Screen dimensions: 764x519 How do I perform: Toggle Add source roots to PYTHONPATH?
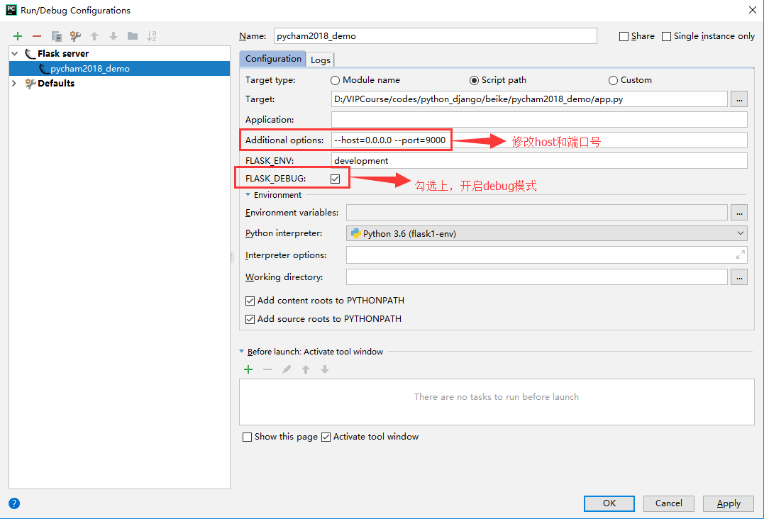click(250, 319)
